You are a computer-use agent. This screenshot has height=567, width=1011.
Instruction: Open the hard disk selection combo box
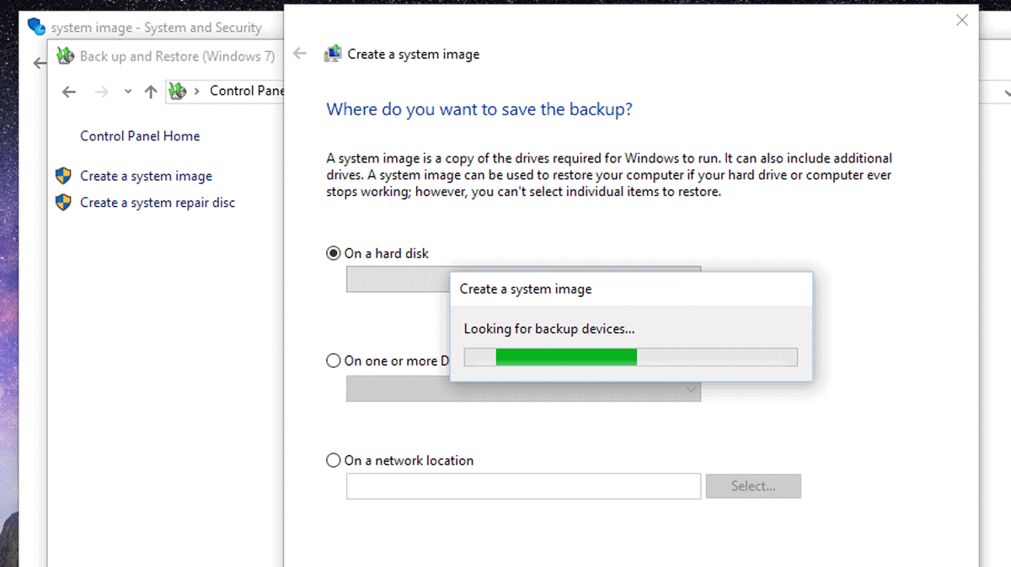523,279
